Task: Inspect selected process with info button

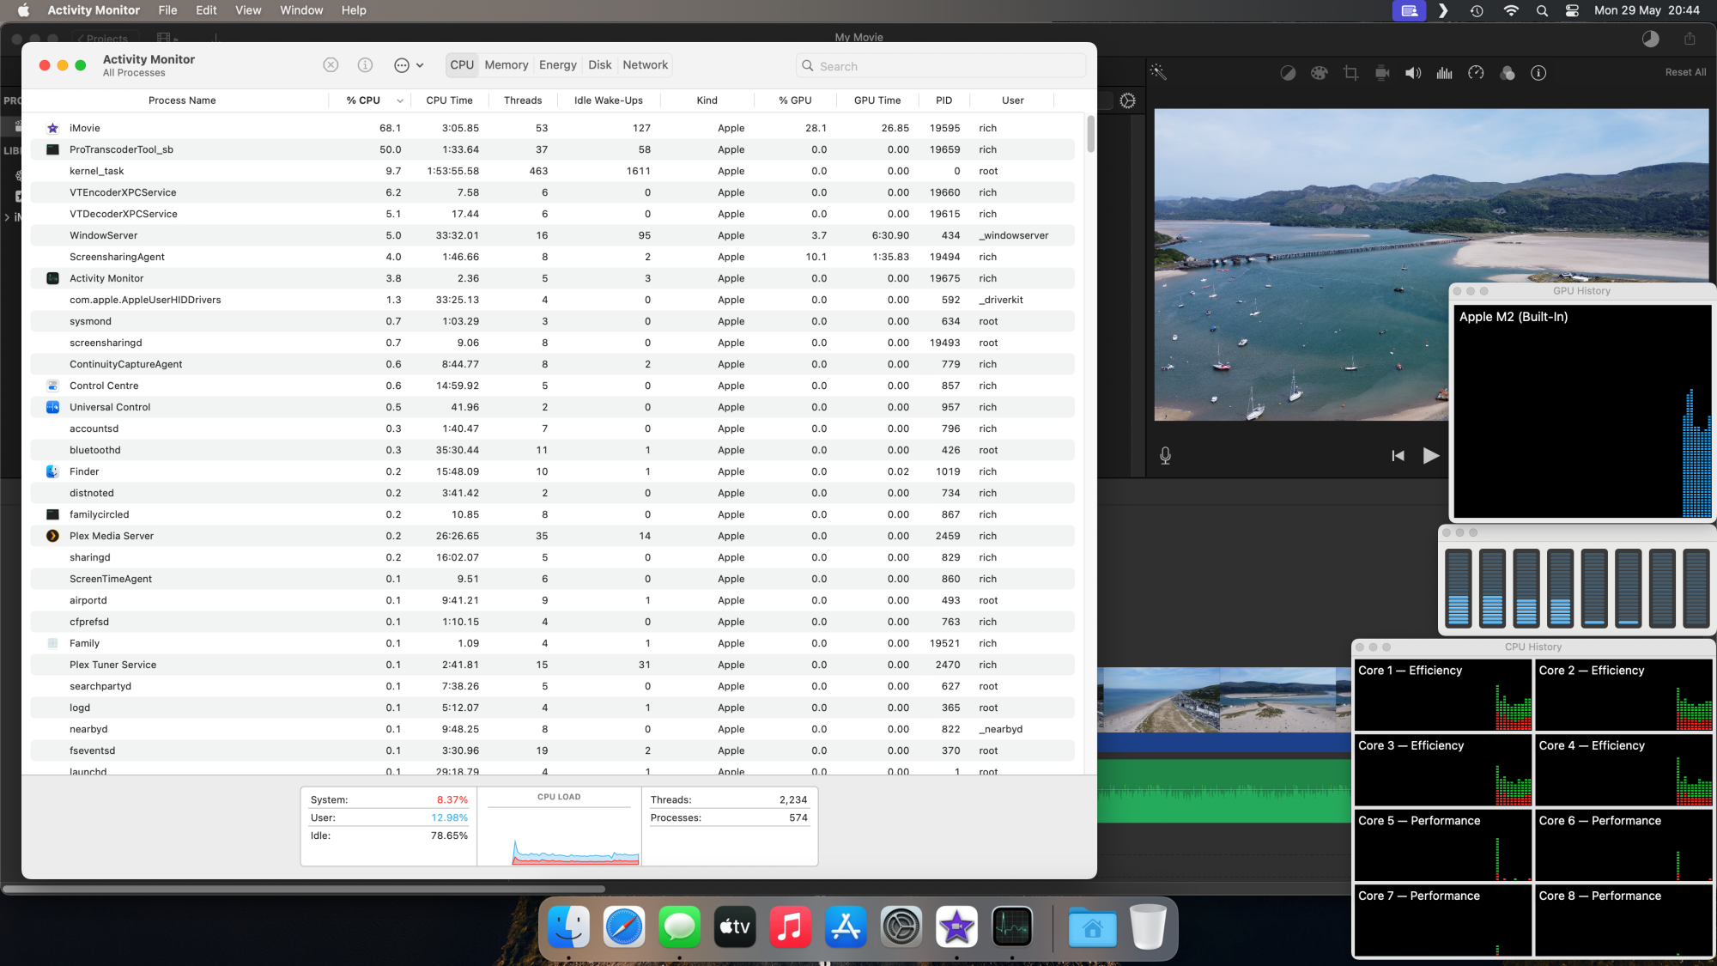Action: [365, 65]
